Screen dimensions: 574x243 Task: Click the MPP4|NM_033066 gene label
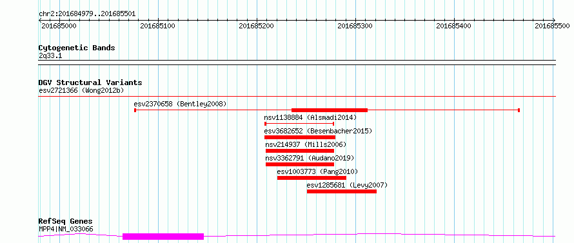[66, 229]
